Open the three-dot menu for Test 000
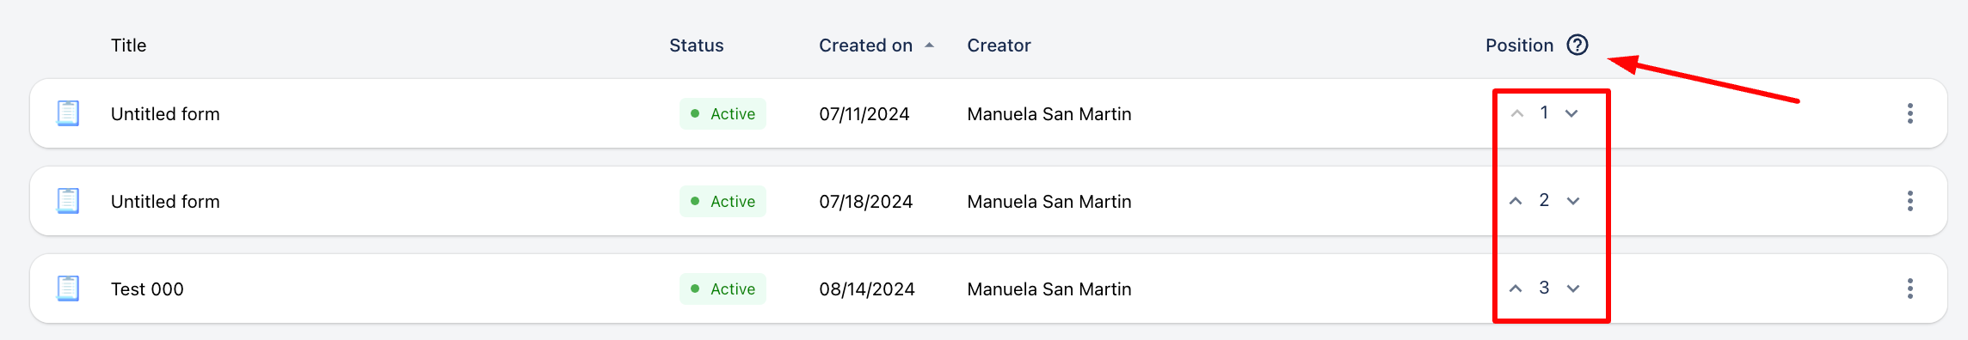This screenshot has height=340, width=1968. (1910, 288)
